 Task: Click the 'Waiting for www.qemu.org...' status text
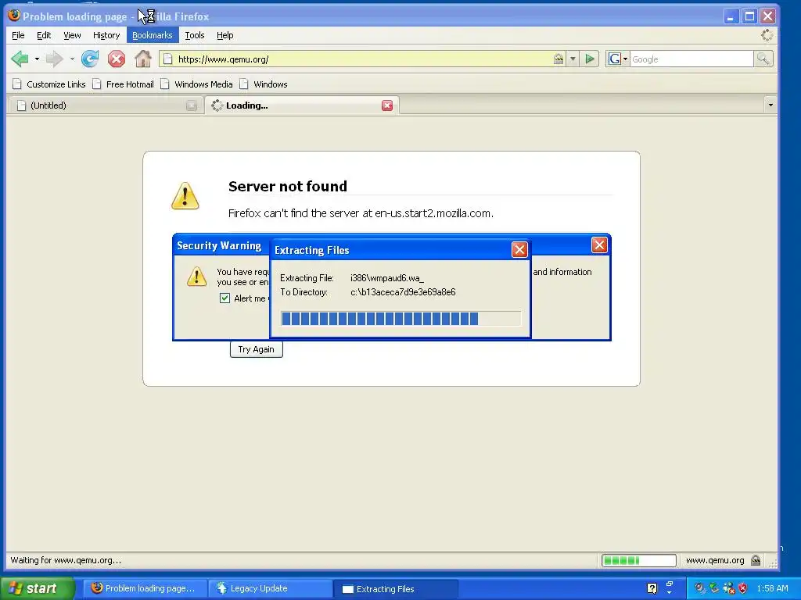66,560
